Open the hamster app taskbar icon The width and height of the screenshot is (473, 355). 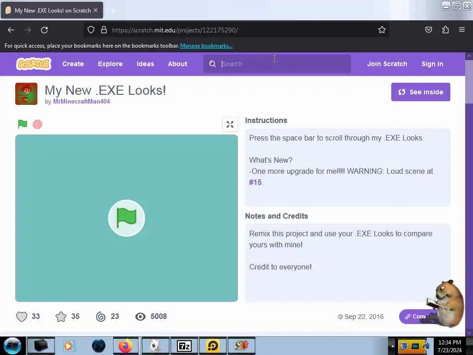pos(241,346)
